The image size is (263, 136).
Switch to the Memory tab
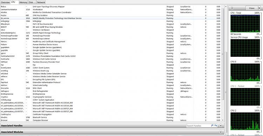[23, 2]
